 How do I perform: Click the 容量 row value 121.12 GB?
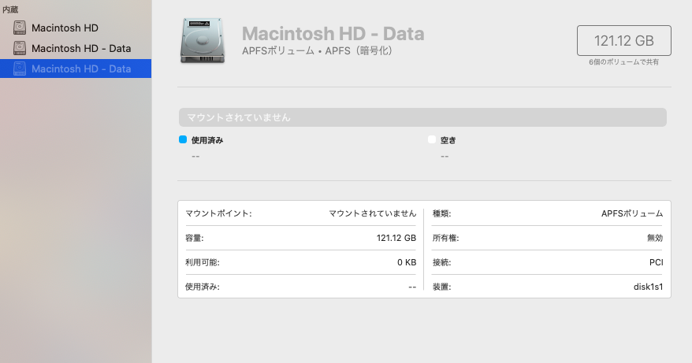396,238
